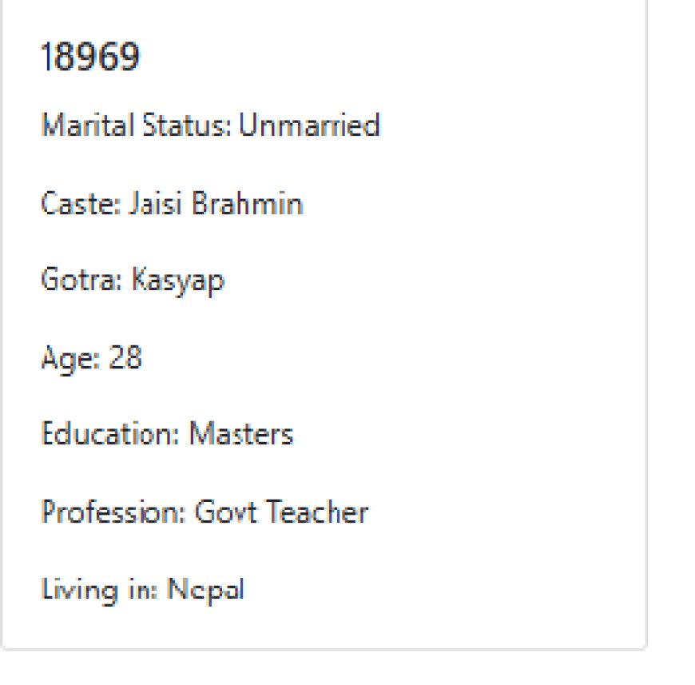Select the word Jaisi
The image size is (695, 685).
coord(155,204)
